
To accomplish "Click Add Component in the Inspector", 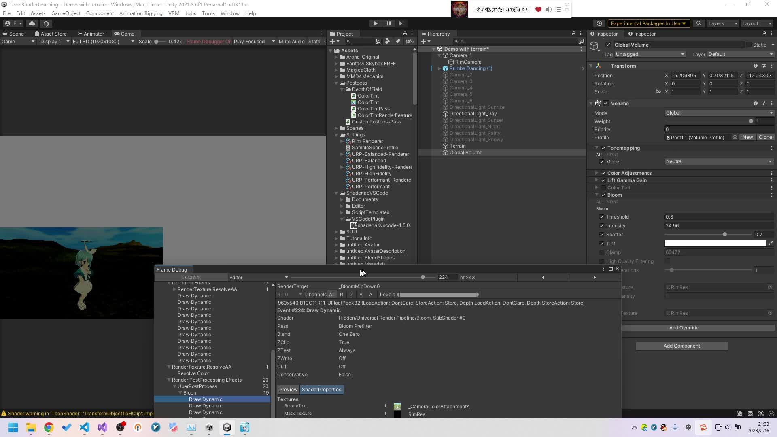I will point(682,346).
